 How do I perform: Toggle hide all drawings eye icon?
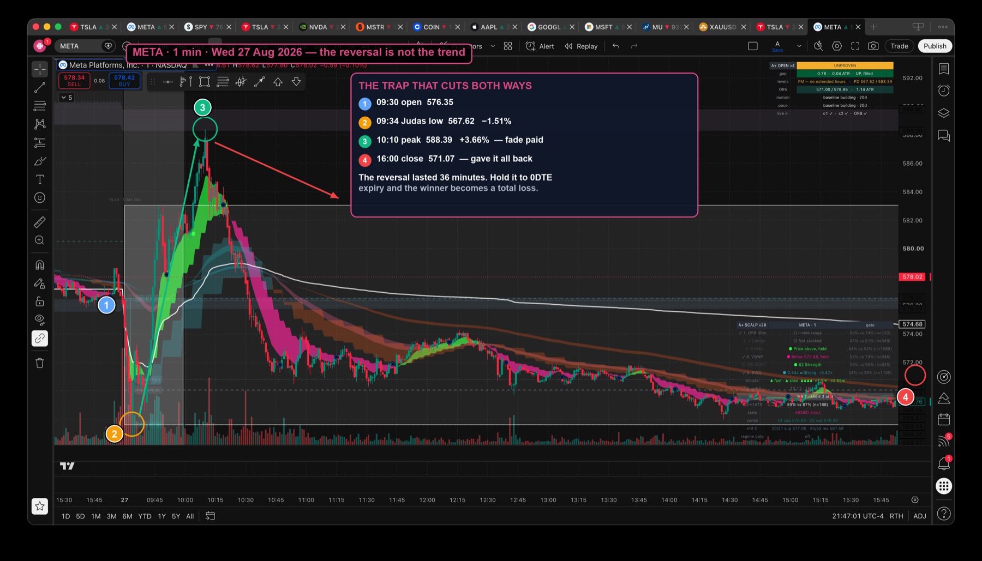(40, 319)
